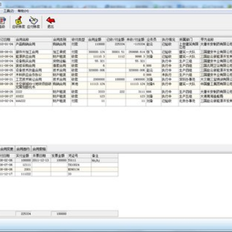Click the 已收/付金额 column header
232x232 pixels.
116,40
